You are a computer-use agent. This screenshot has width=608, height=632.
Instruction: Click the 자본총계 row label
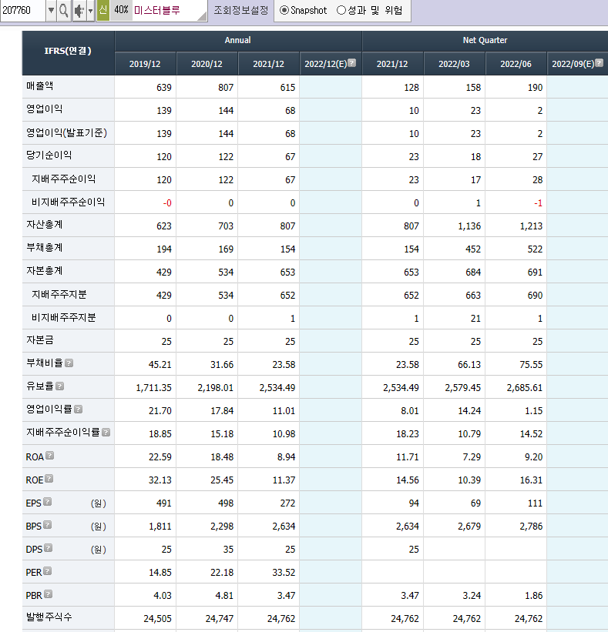[45, 270]
